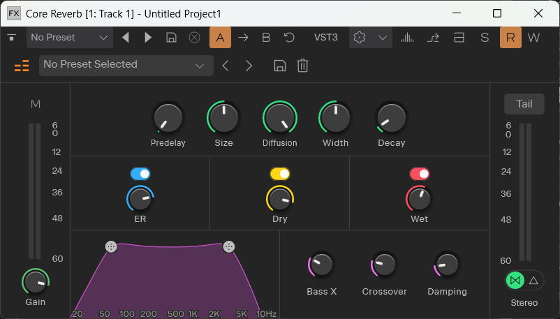Toggle the blue ER switch
The width and height of the screenshot is (560, 319).
point(140,174)
